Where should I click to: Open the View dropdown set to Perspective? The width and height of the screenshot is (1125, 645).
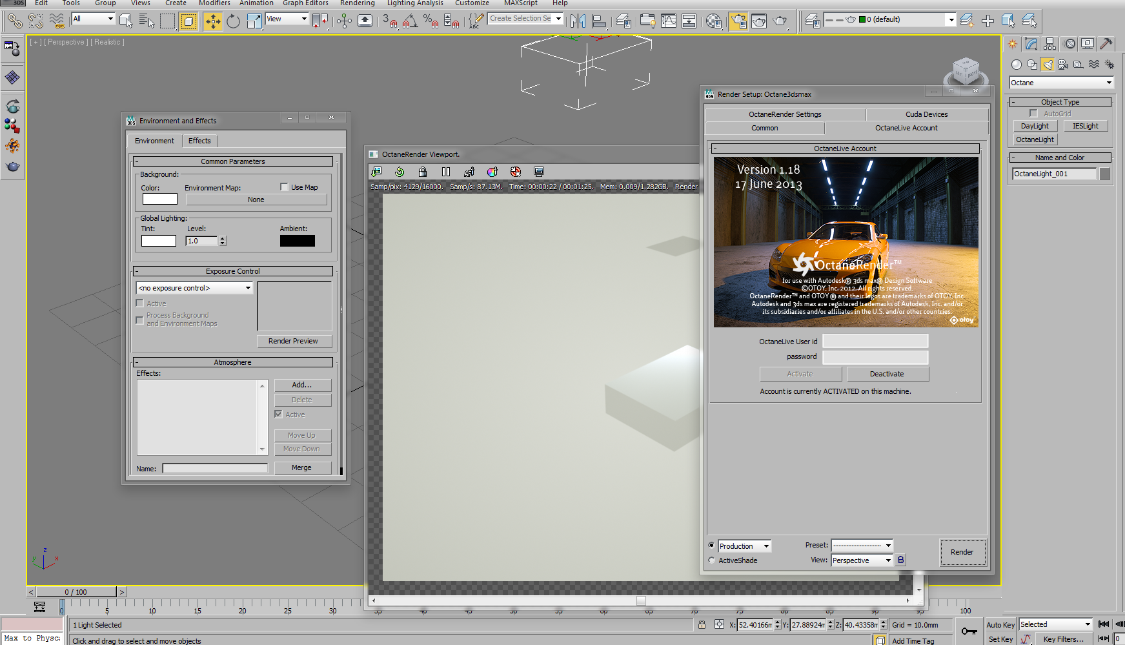pyautogui.click(x=862, y=560)
